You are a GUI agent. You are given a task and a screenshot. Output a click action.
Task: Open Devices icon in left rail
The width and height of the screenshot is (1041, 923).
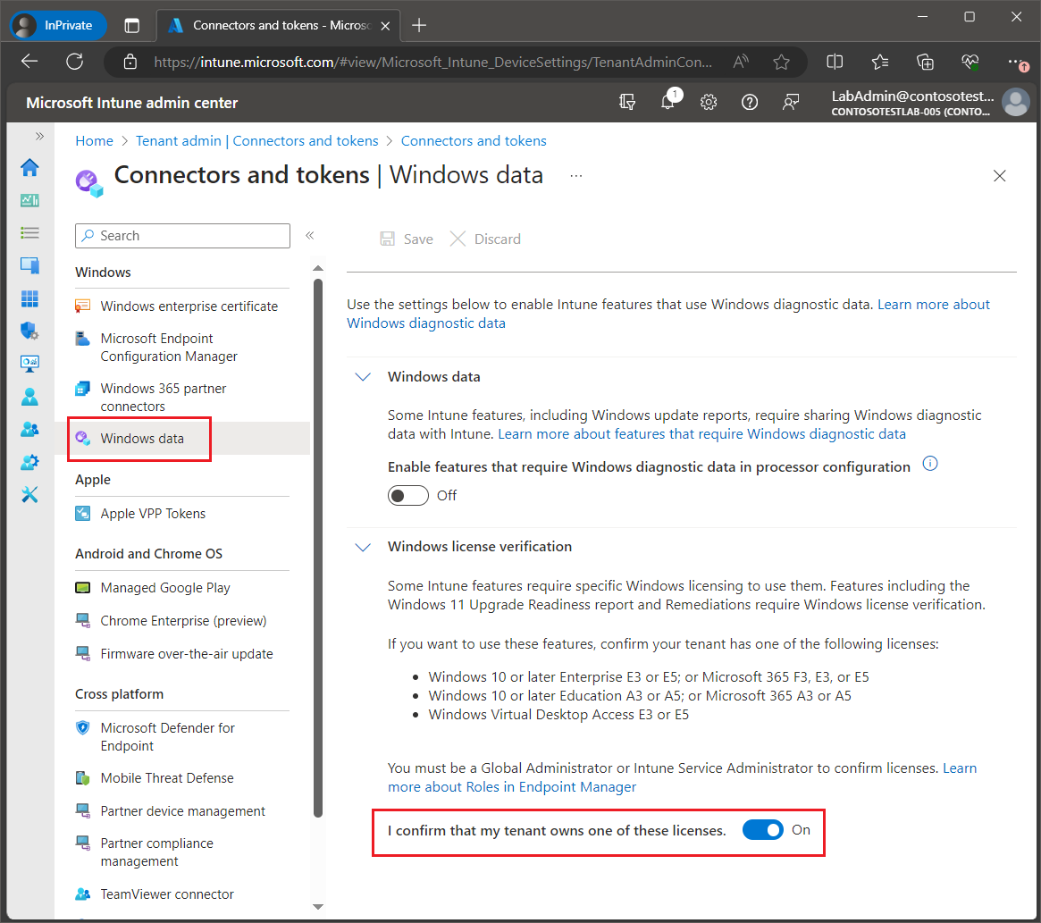(x=29, y=265)
